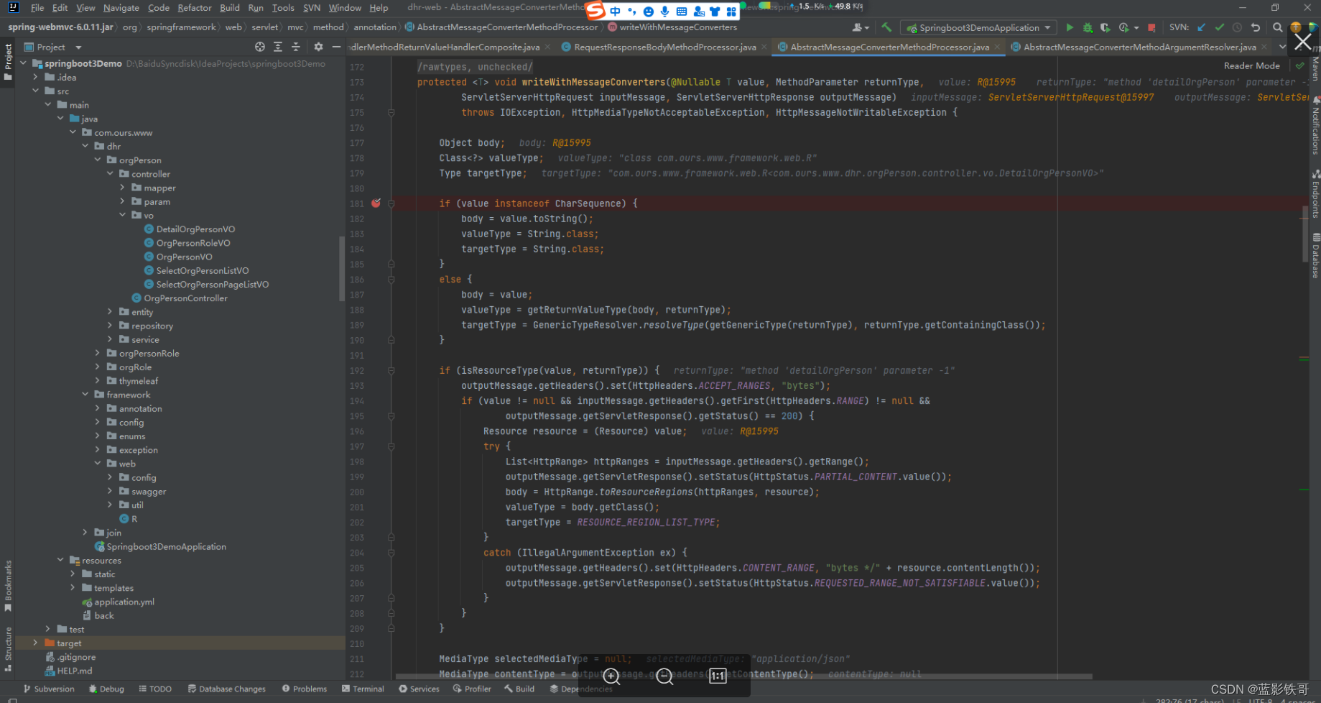Expand the orgPersonRole package
Image resolution: width=1321 pixels, height=703 pixels.
(x=98, y=353)
